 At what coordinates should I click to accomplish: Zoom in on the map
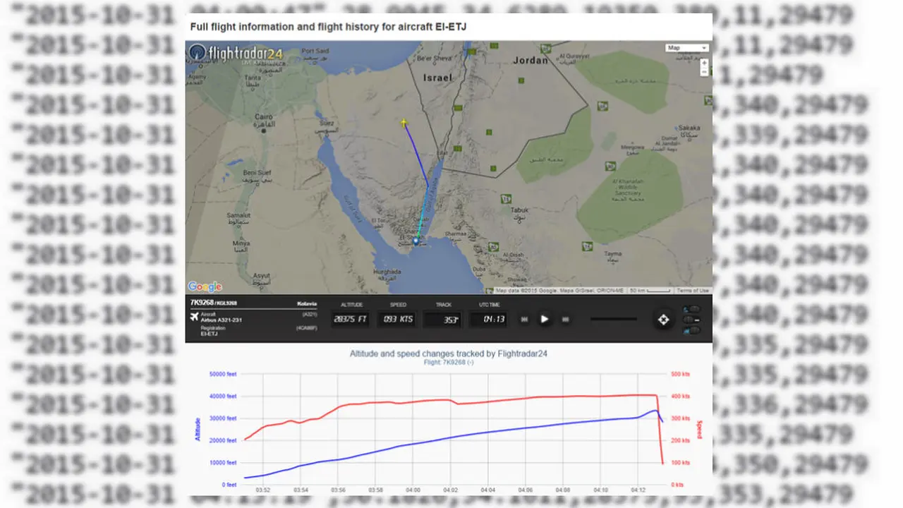pyautogui.click(x=704, y=63)
